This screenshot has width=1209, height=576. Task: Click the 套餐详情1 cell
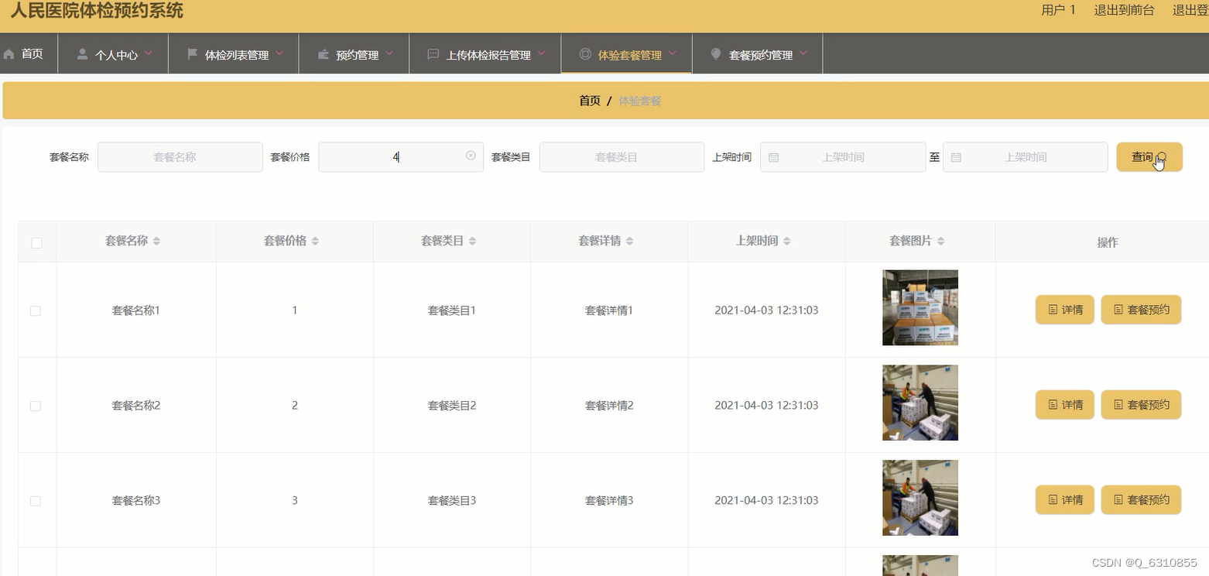point(609,310)
